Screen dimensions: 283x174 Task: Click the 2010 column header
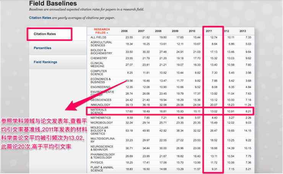(192, 31)
